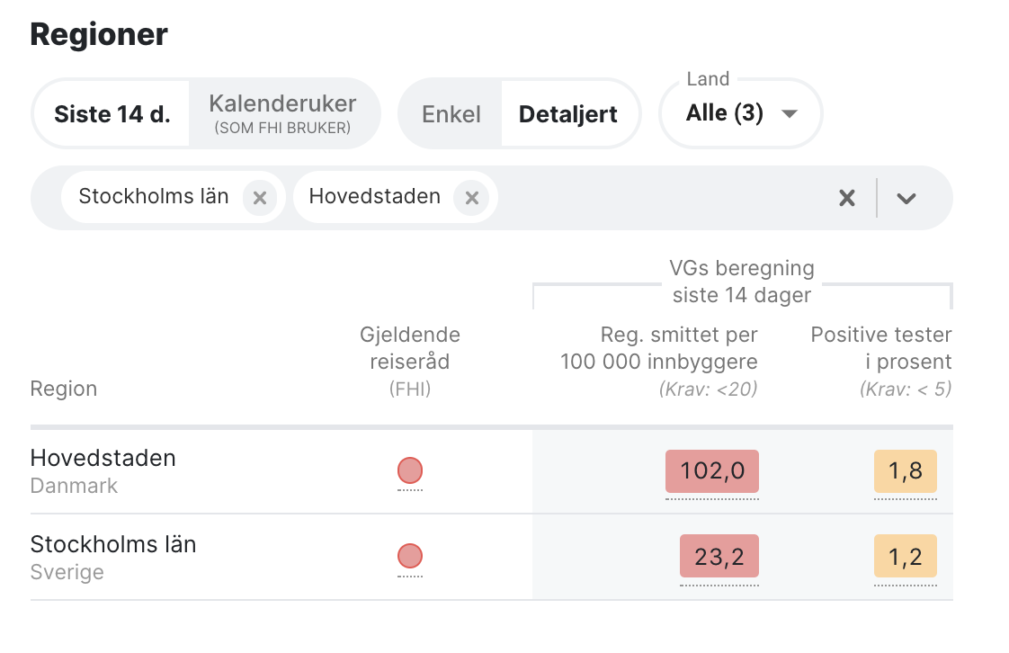
Task: Click the 23,2 infection rate badge
Action: pyautogui.click(x=719, y=557)
